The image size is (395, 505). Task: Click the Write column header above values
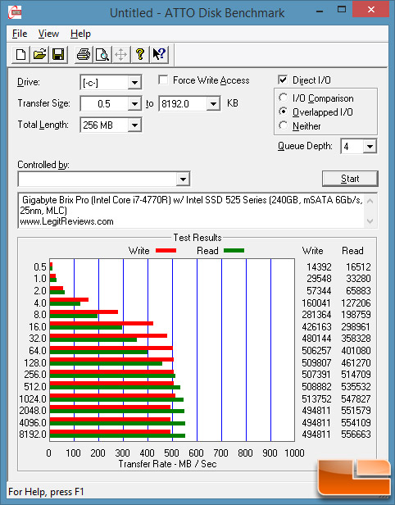coord(312,251)
